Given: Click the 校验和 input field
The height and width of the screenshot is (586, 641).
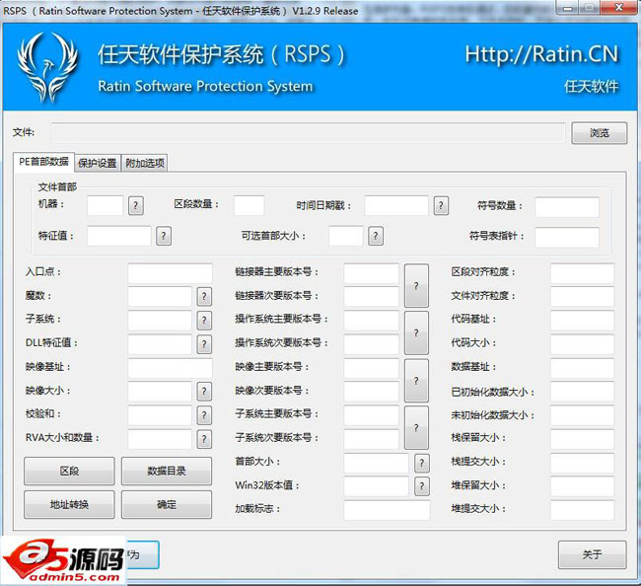Looking at the screenshot, I should tap(160, 415).
